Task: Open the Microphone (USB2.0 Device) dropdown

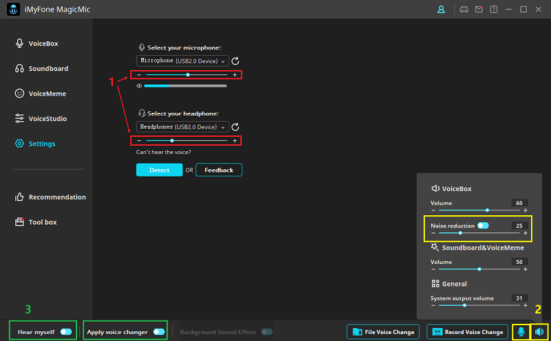Action: pyautogui.click(x=183, y=60)
